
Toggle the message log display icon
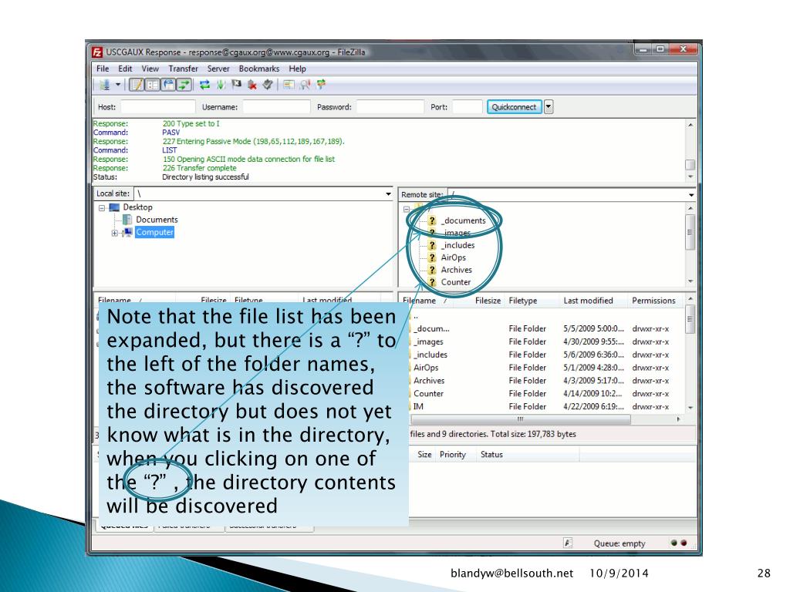click(137, 85)
